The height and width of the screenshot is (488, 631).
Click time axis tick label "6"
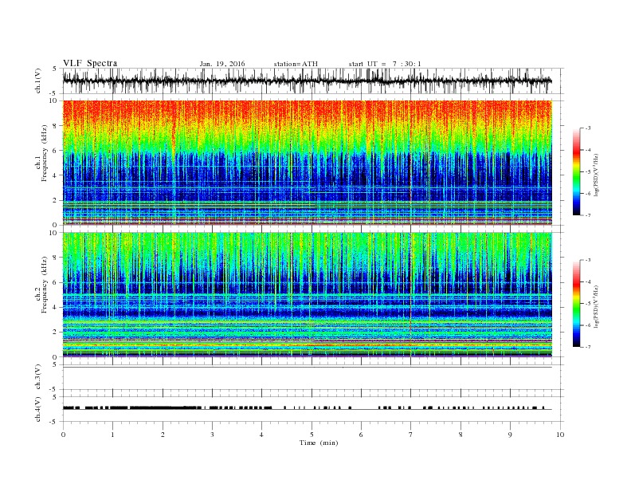click(361, 435)
